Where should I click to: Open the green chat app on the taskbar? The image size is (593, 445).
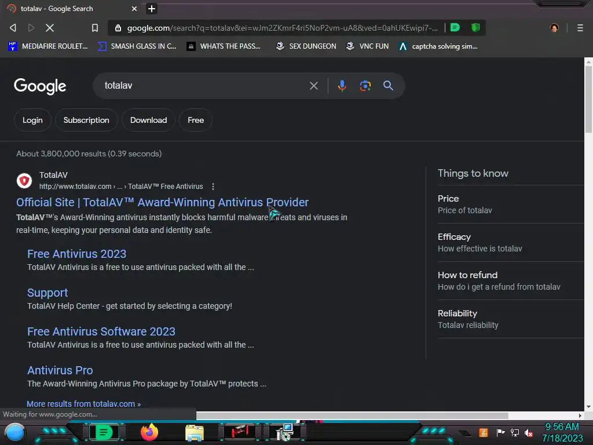click(104, 432)
